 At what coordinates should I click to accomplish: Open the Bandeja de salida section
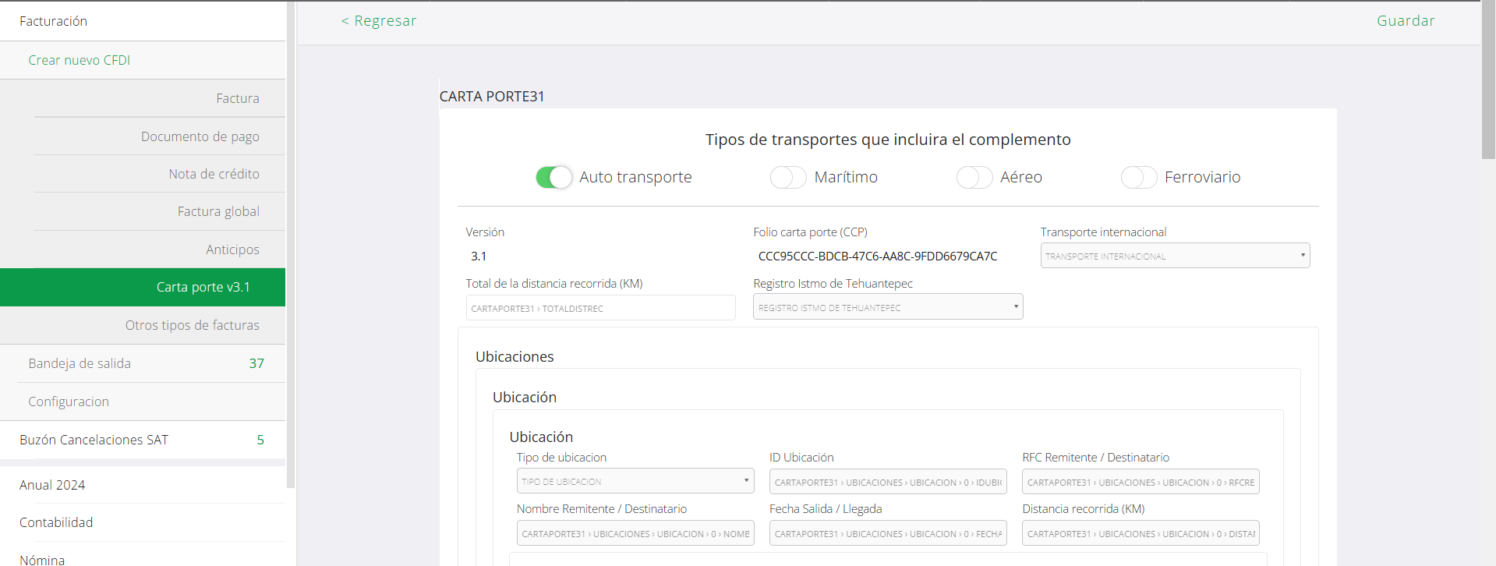[x=80, y=363]
